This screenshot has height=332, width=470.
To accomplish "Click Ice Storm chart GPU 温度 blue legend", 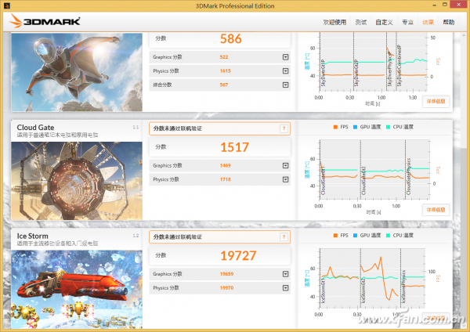I will (x=367, y=236).
